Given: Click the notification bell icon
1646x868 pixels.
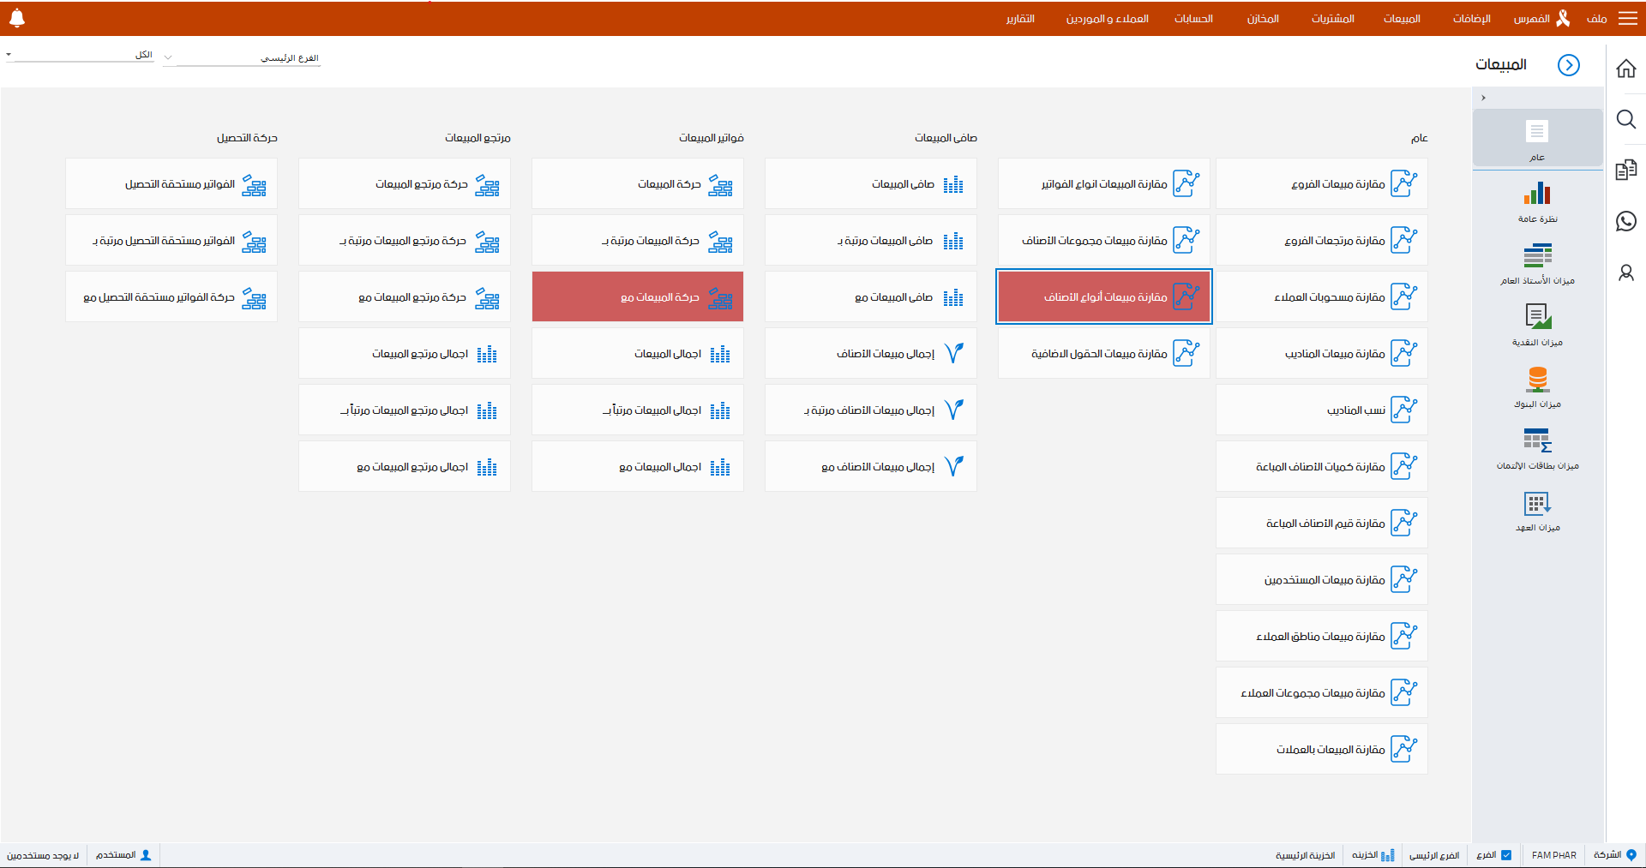Looking at the screenshot, I should point(16,18).
